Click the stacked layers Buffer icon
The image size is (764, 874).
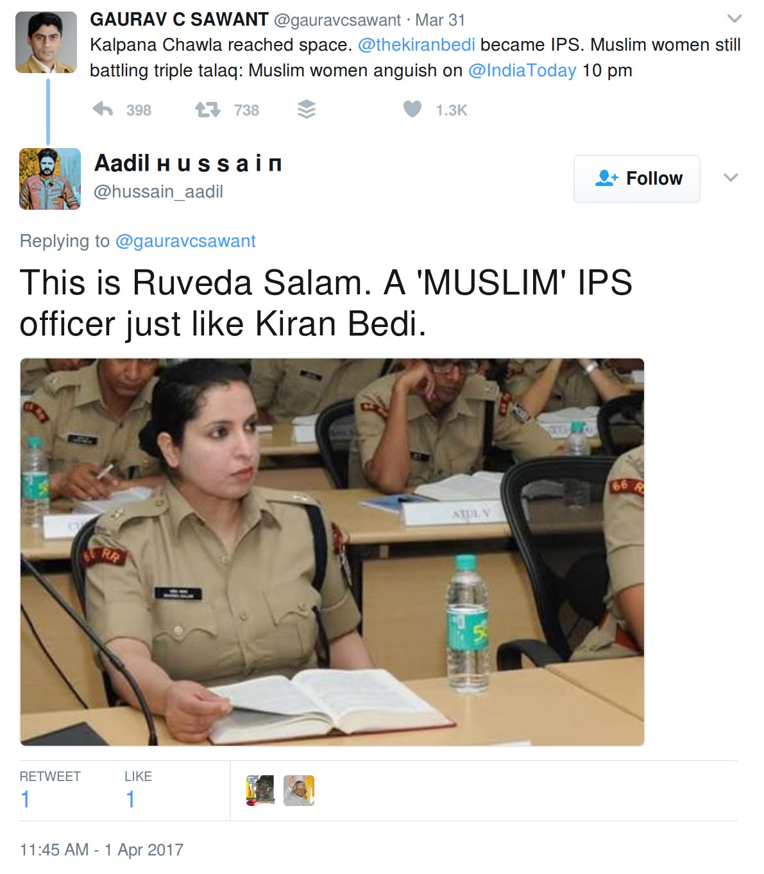[x=307, y=110]
